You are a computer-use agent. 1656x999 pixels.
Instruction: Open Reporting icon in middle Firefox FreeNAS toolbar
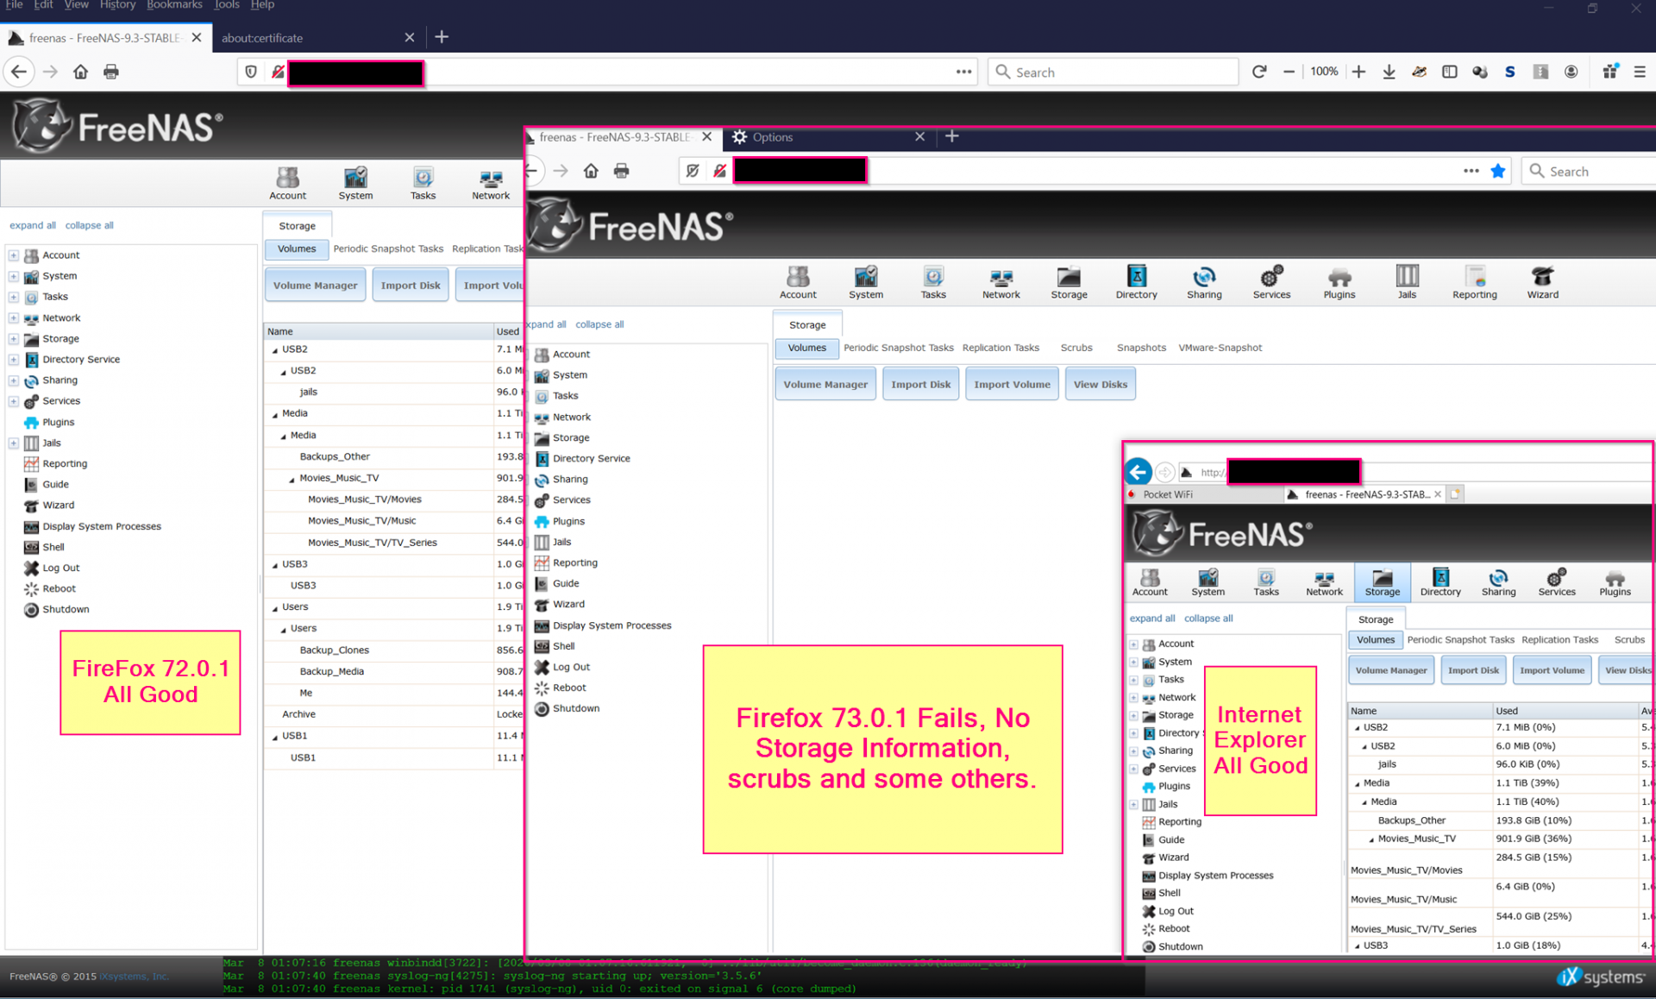[x=1475, y=282]
